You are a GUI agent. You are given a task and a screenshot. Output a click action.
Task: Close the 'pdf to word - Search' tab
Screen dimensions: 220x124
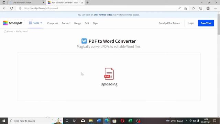tap(44, 2)
